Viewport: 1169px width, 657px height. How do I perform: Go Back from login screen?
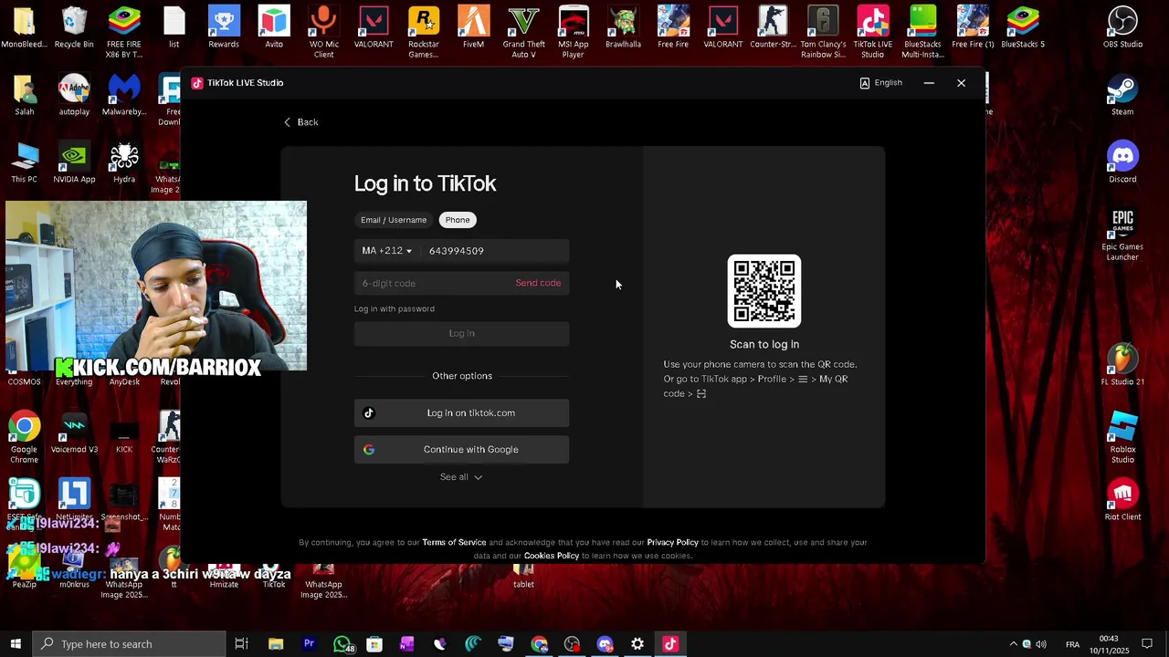pyautogui.click(x=300, y=122)
